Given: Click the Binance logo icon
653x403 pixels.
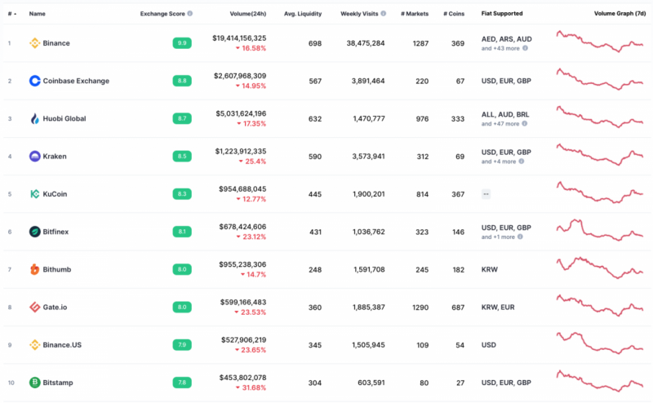Looking at the screenshot, I should [x=34, y=43].
